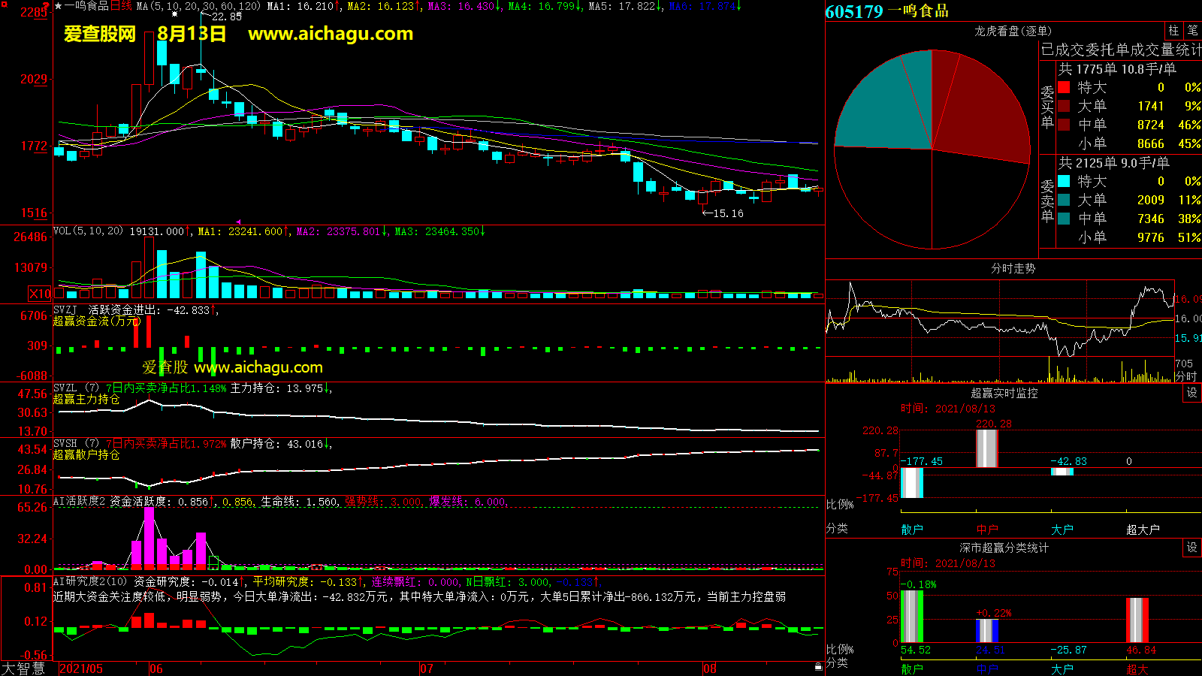The width and height of the screenshot is (1202, 676).
Task: Click the VOL(5,10,20) indicator label
Action: [88, 231]
